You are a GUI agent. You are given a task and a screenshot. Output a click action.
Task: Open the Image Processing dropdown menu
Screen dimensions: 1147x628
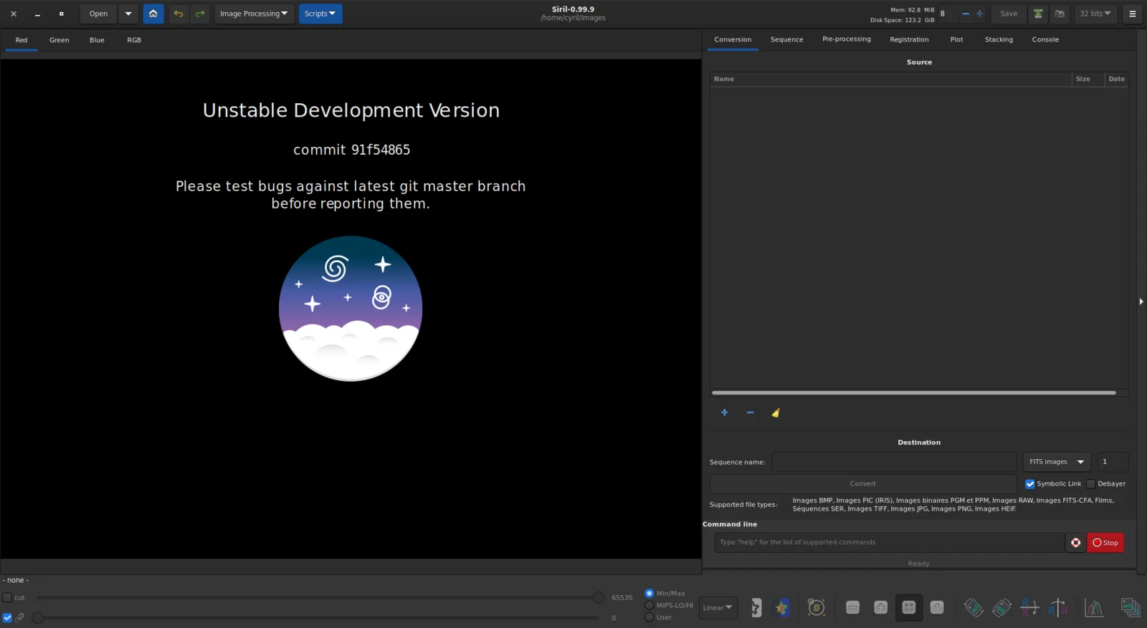pos(254,14)
